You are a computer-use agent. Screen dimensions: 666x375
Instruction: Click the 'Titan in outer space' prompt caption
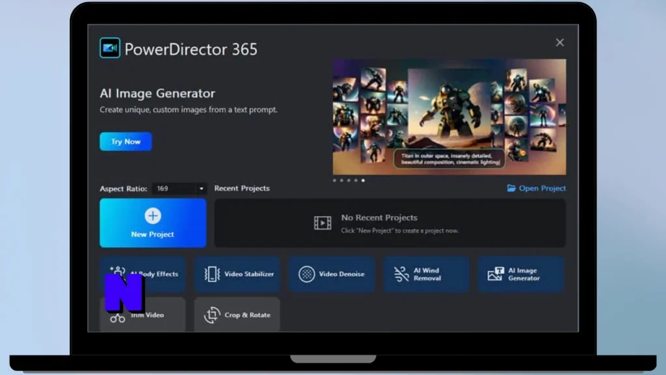click(449, 159)
